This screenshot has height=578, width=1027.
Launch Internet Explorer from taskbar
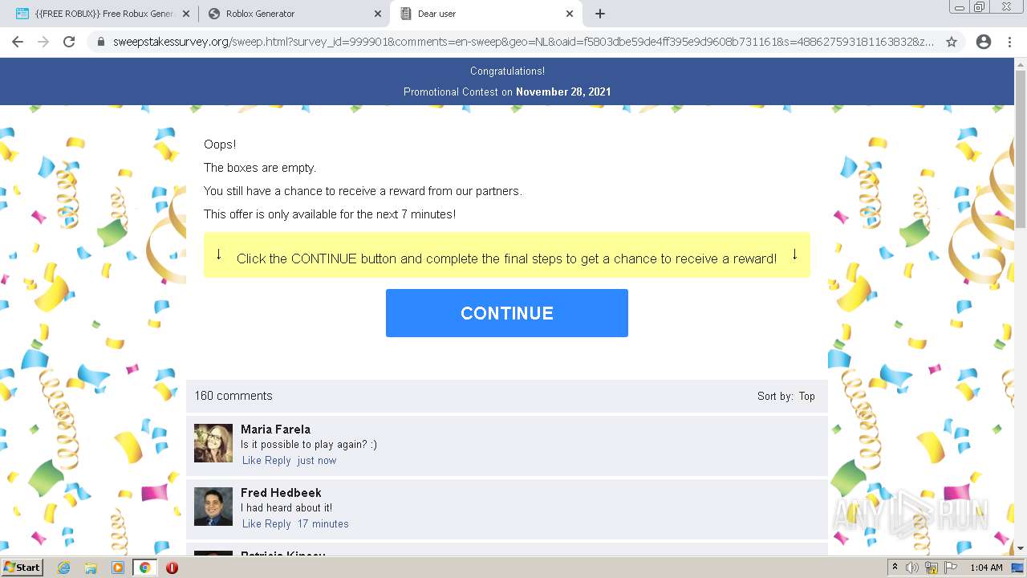64,568
